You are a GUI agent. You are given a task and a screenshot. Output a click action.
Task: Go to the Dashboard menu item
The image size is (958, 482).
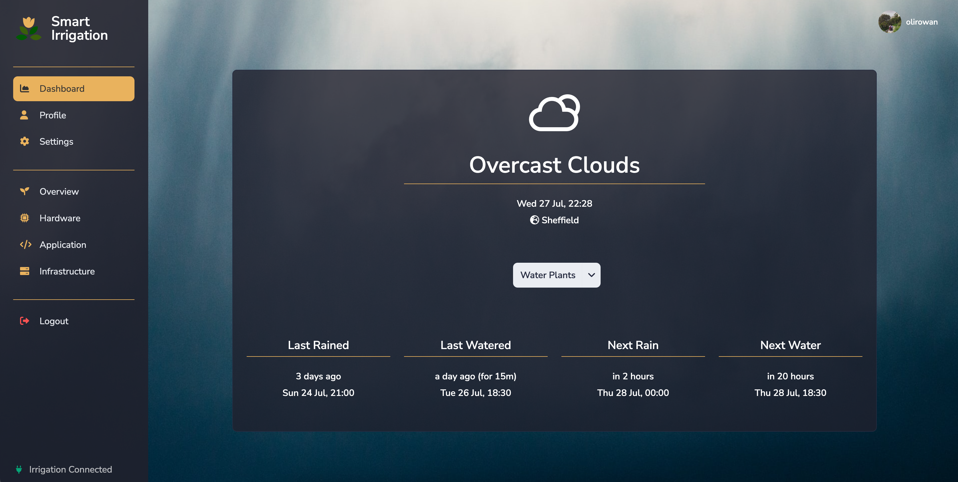(x=74, y=88)
